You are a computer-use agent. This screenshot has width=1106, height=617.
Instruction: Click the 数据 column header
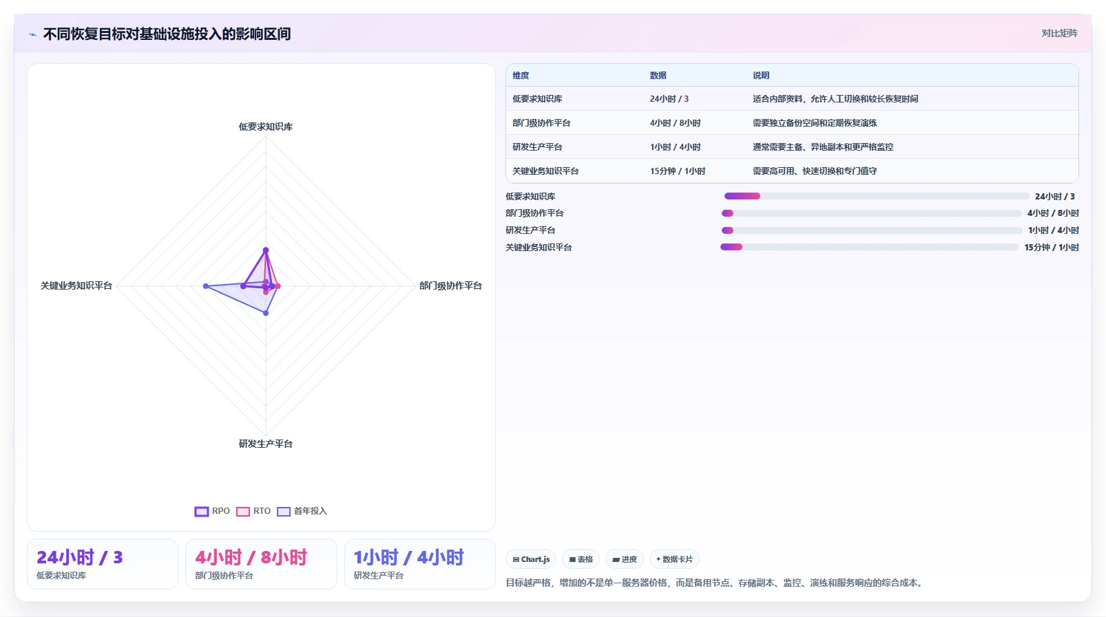[658, 76]
